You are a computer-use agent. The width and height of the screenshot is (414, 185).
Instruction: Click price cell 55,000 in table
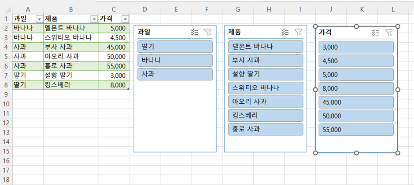coord(114,66)
